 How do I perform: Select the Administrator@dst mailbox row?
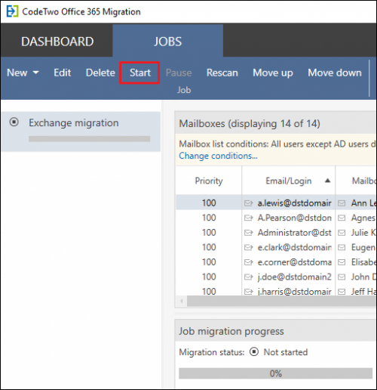pyautogui.click(x=276, y=233)
